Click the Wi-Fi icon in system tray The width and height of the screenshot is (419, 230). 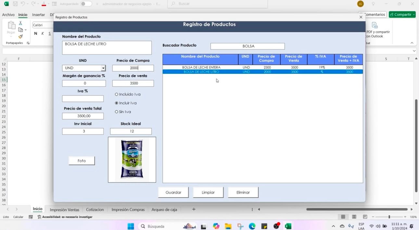(x=372, y=226)
